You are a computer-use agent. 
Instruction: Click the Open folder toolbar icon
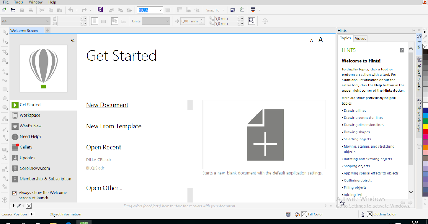13,10
